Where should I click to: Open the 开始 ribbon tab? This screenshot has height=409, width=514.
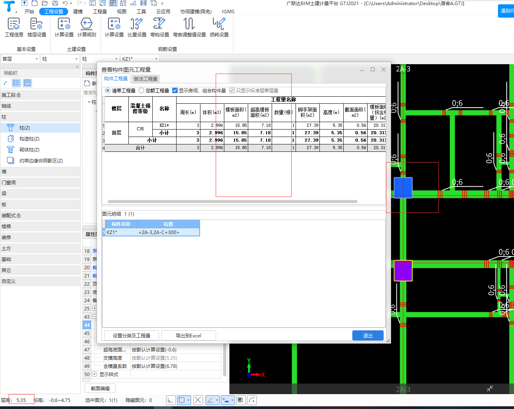[x=29, y=11]
